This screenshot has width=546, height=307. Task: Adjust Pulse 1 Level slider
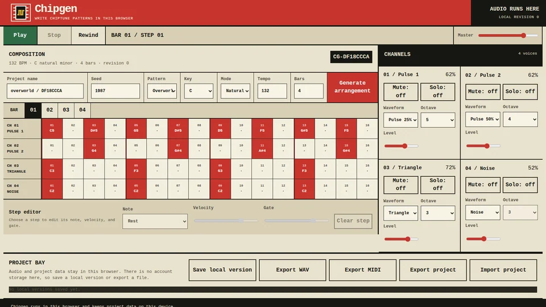pyautogui.click(x=401, y=146)
